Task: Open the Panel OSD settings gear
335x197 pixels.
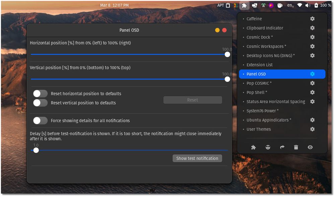Action: pyautogui.click(x=312, y=74)
